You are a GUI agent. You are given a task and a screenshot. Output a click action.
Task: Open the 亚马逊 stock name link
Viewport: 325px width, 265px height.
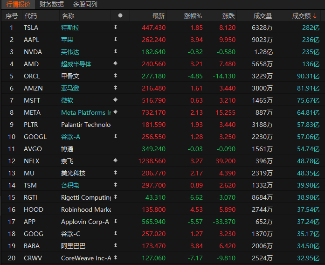click(70, 88)
